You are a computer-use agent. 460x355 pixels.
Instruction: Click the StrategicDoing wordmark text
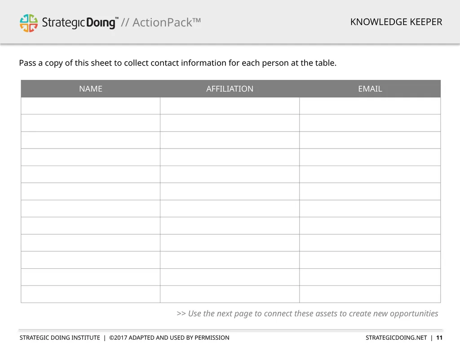pos(80,22)
